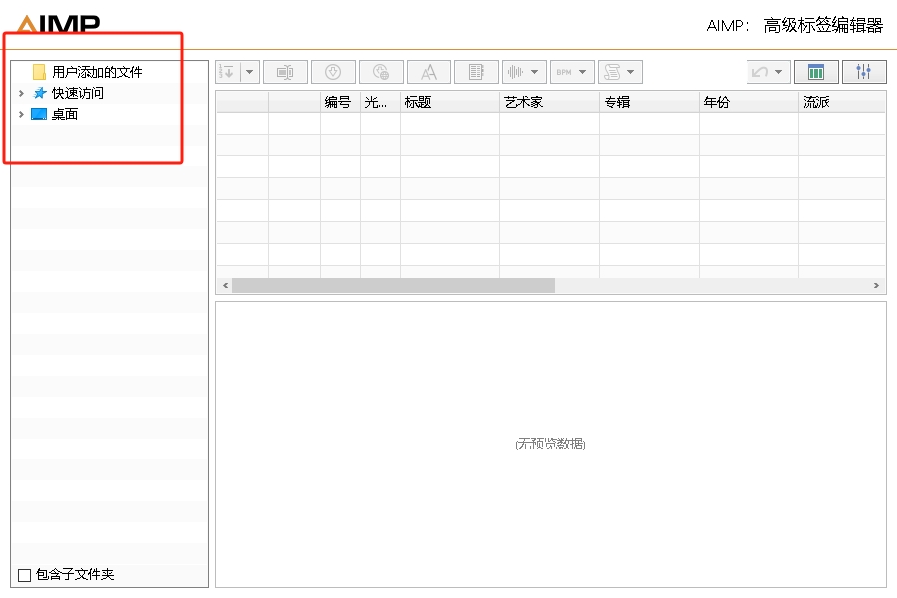Open the auto-numbering dropdown arrow
The height and width of the screenshot is (598, 897).
[250, 72]
